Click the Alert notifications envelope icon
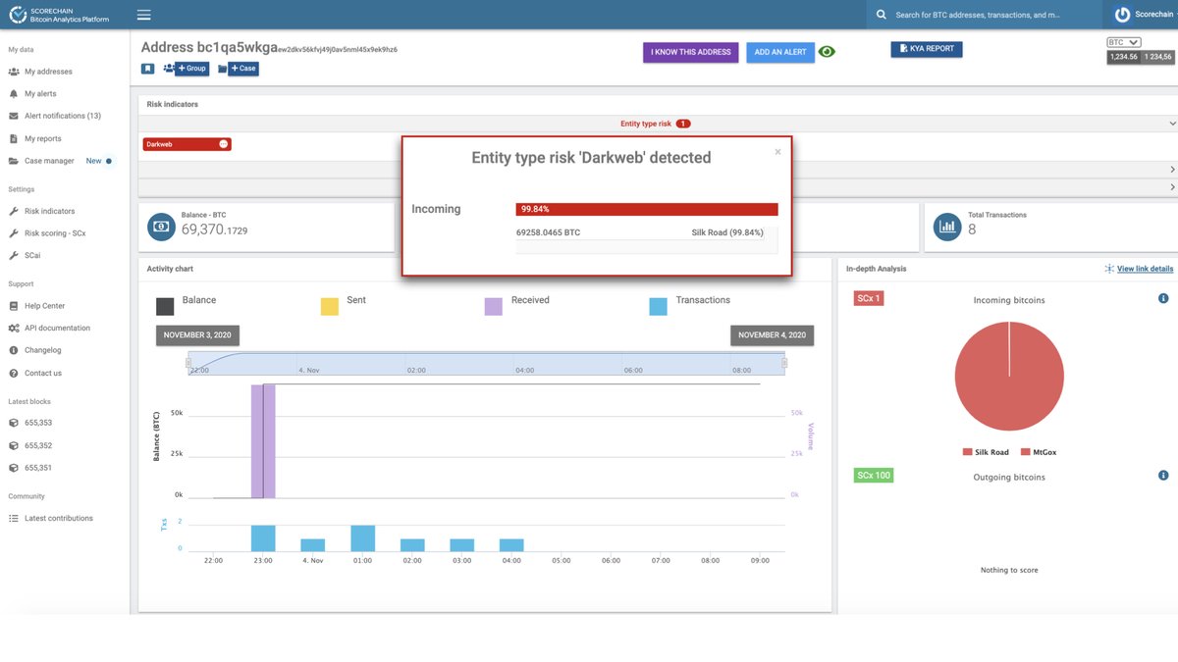 [x=14, y=116]
